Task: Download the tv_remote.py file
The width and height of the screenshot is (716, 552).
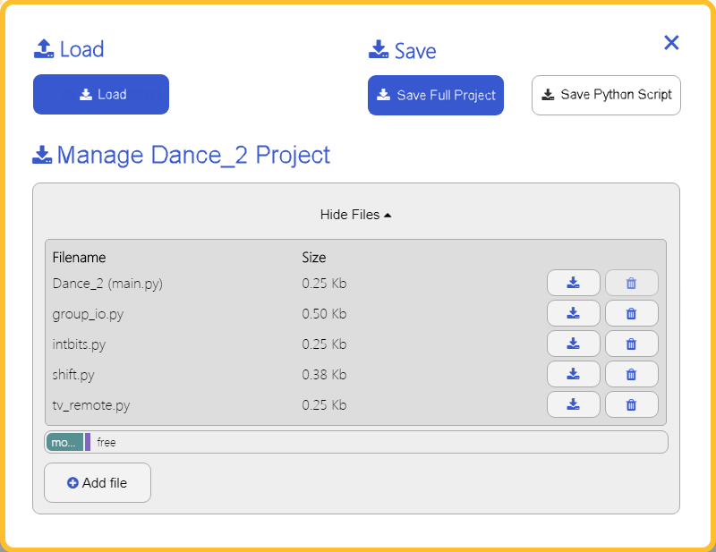Action: (x=573, y=404)
